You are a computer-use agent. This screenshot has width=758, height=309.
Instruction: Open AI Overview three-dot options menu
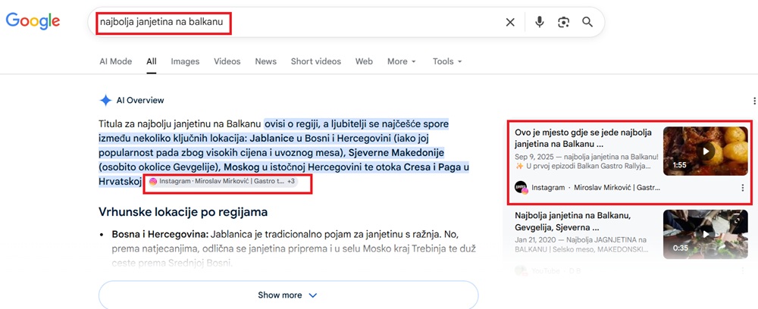pyautogui.click(x=754, y=101)
